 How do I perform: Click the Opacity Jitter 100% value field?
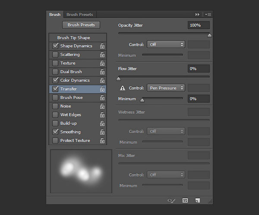click(x=199, y=25)
